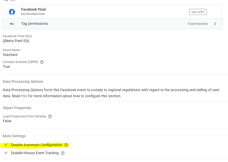Image resolution: width=228 pixels, height=162 pixels.
Task: Click the Object Properties section heading
Action: click(x=17, y=108)
